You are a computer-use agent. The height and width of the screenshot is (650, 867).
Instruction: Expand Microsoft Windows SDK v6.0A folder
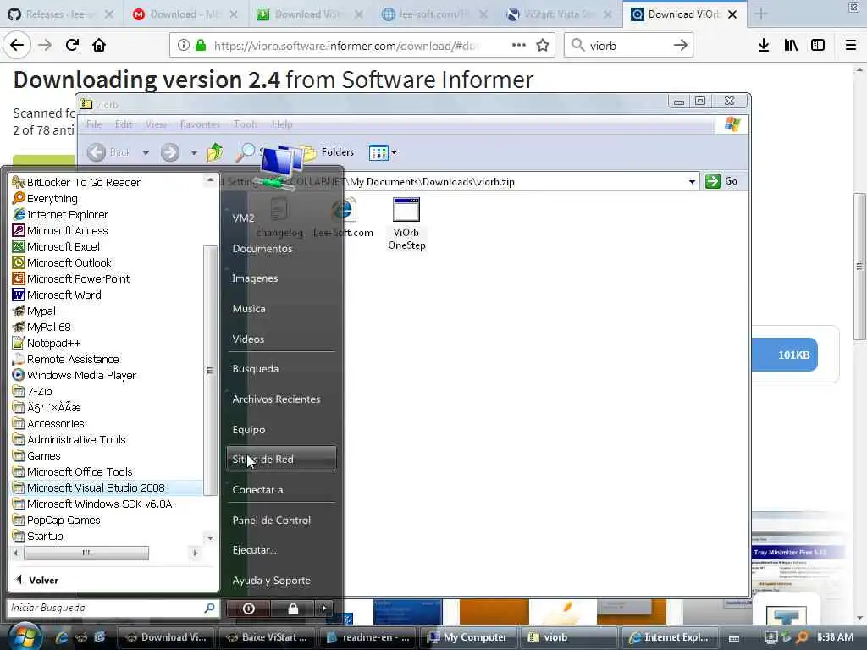point(92,504)
